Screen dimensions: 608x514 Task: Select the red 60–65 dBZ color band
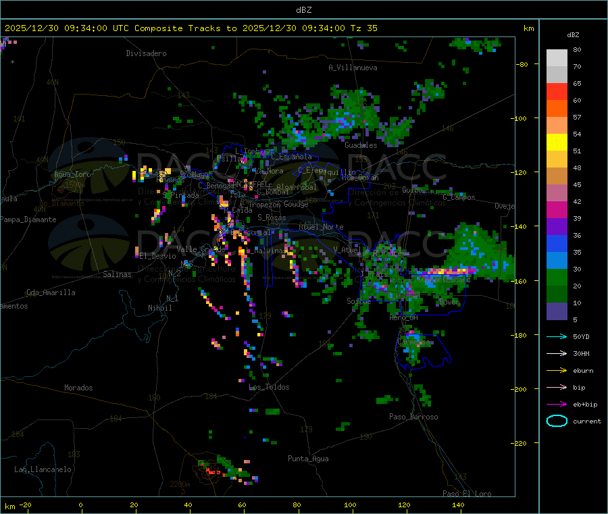click(x=557, y=91)
